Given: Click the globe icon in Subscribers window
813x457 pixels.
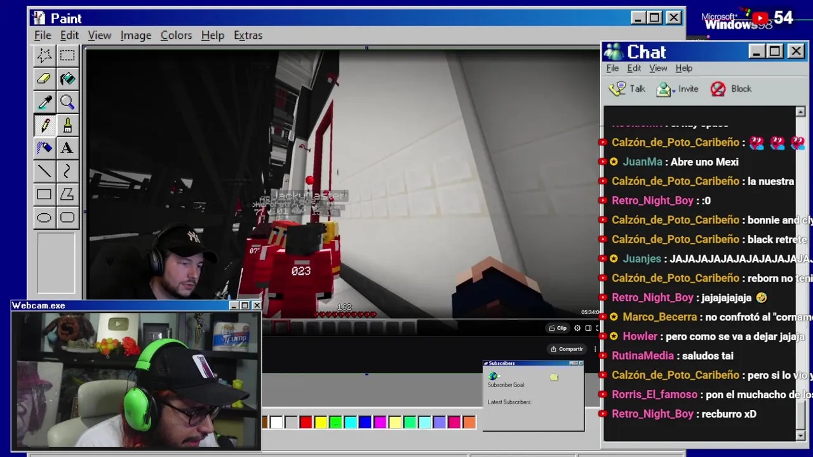Looking at the screenshot, I should coord(493,376).
